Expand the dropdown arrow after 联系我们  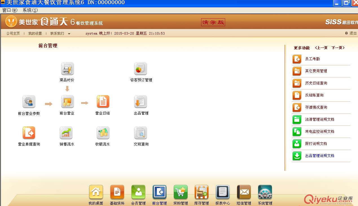point(69,33)
